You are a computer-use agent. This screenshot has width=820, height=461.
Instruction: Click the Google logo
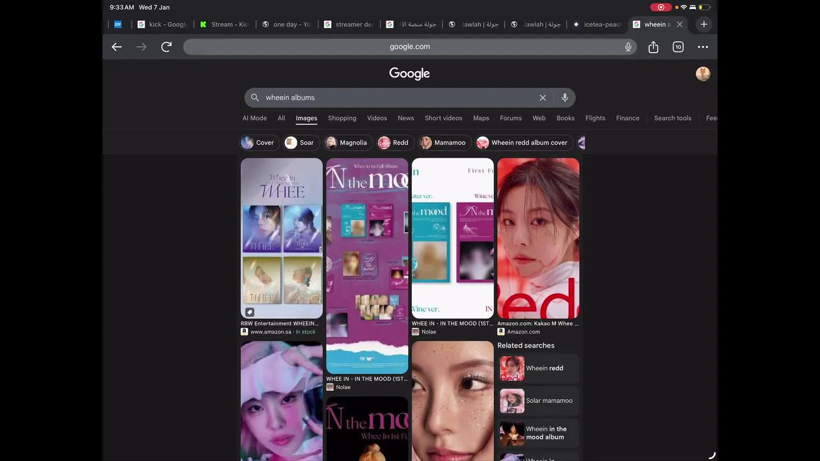pyautogui.click(x=409, y=74)
